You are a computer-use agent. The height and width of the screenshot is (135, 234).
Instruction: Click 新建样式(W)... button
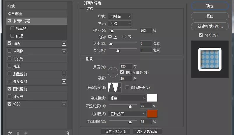pos(210,26)
